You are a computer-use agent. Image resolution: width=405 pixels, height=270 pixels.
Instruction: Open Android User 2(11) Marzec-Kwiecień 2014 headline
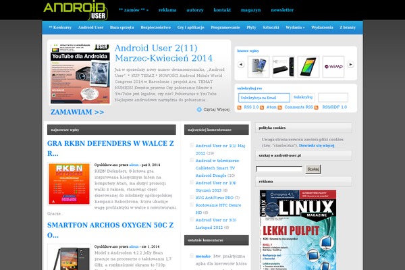163,53
